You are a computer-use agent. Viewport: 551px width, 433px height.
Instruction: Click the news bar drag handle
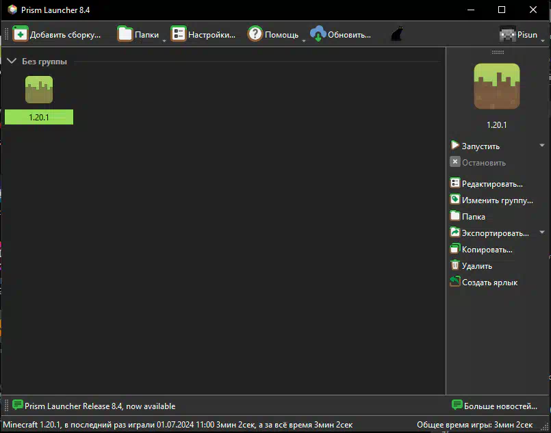click(6, 406)
